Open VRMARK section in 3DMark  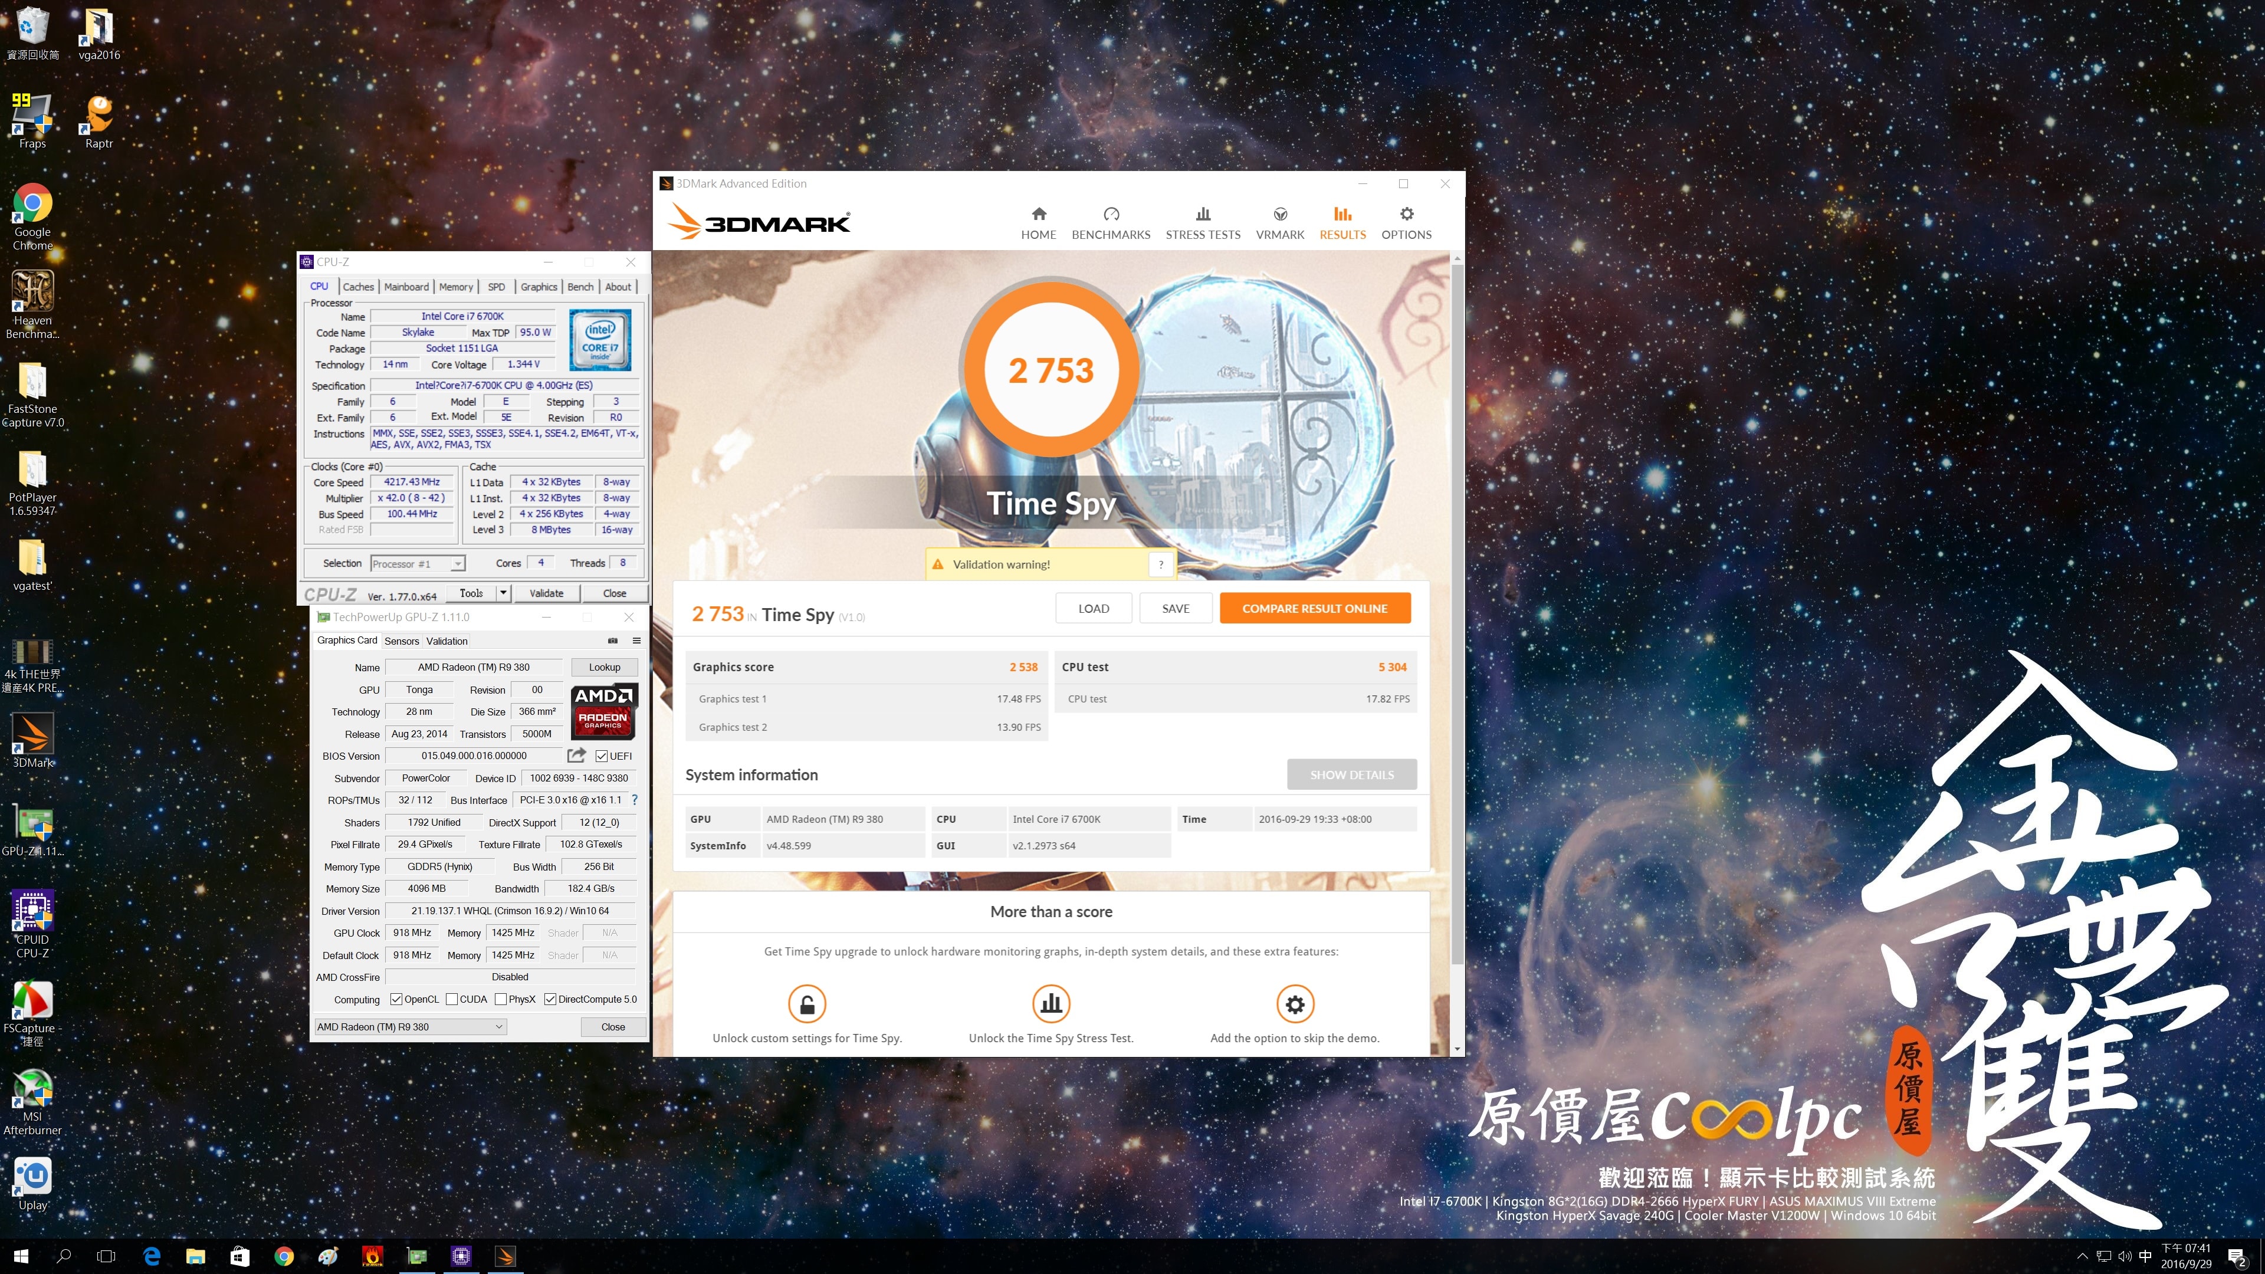click(1279, 224)
